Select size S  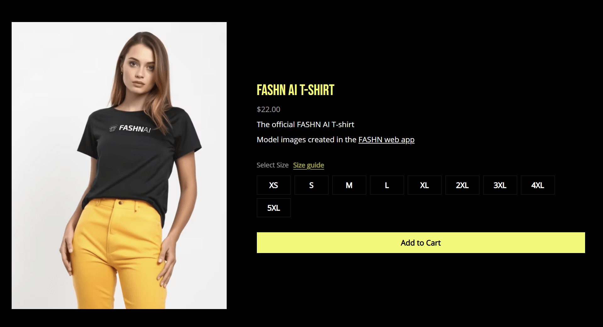pyautogui.click(x=311, y=185)
